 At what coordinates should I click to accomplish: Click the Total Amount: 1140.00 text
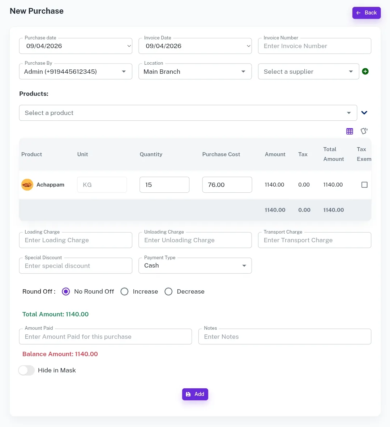[x=56, y=314]
